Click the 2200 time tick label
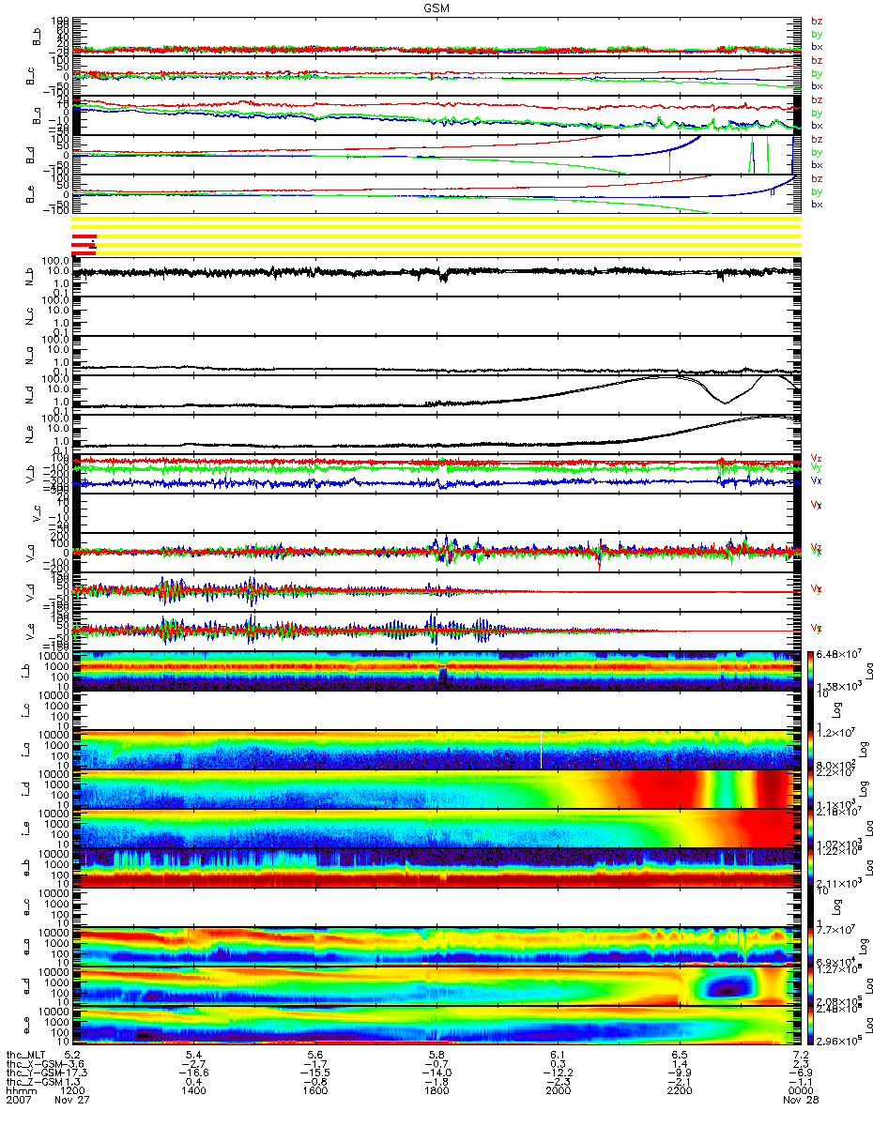 point(679,1092)
